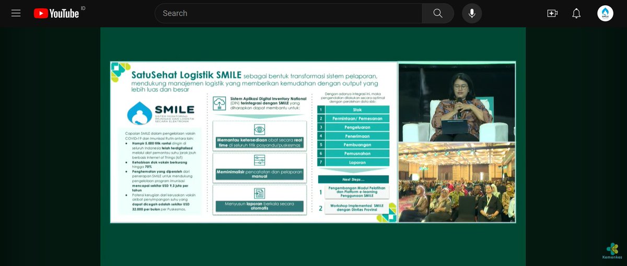Click the 'Laporan' row
The width and height of the screenshot is (627, 266).
coord(354,163)
